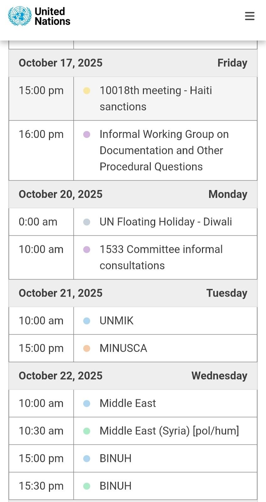The image size is (266, 502).
Task: Open the 10018th meeting Haiti sanctions entry
Action: pyautogui.click(x=156, y=98)
